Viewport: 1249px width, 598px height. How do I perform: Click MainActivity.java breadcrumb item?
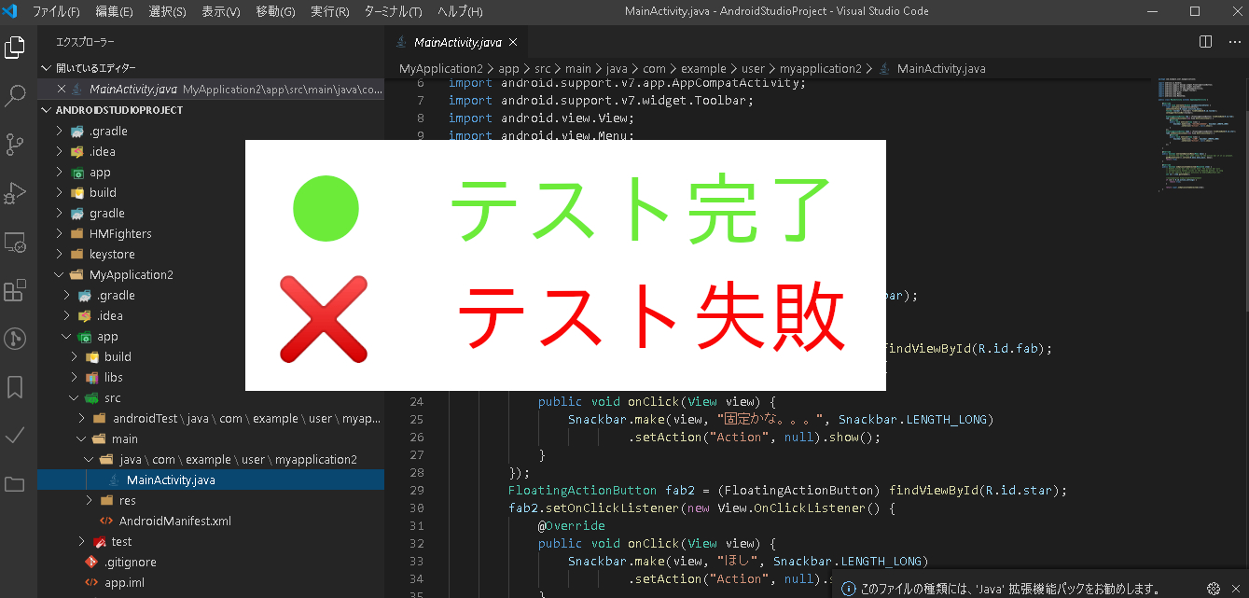click(933, 68)
